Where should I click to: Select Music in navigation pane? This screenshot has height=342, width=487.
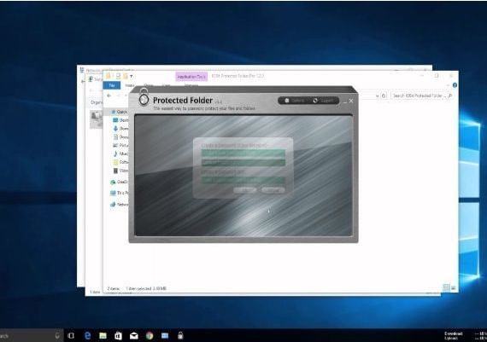click(x=120, y=154)
